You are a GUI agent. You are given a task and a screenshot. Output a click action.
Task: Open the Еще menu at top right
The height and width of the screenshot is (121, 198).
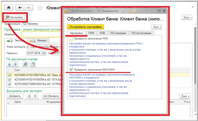click(187, 17)
